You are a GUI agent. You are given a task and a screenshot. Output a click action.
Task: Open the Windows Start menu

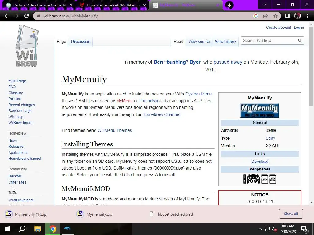pyautogui.click(x=7, y=229)
